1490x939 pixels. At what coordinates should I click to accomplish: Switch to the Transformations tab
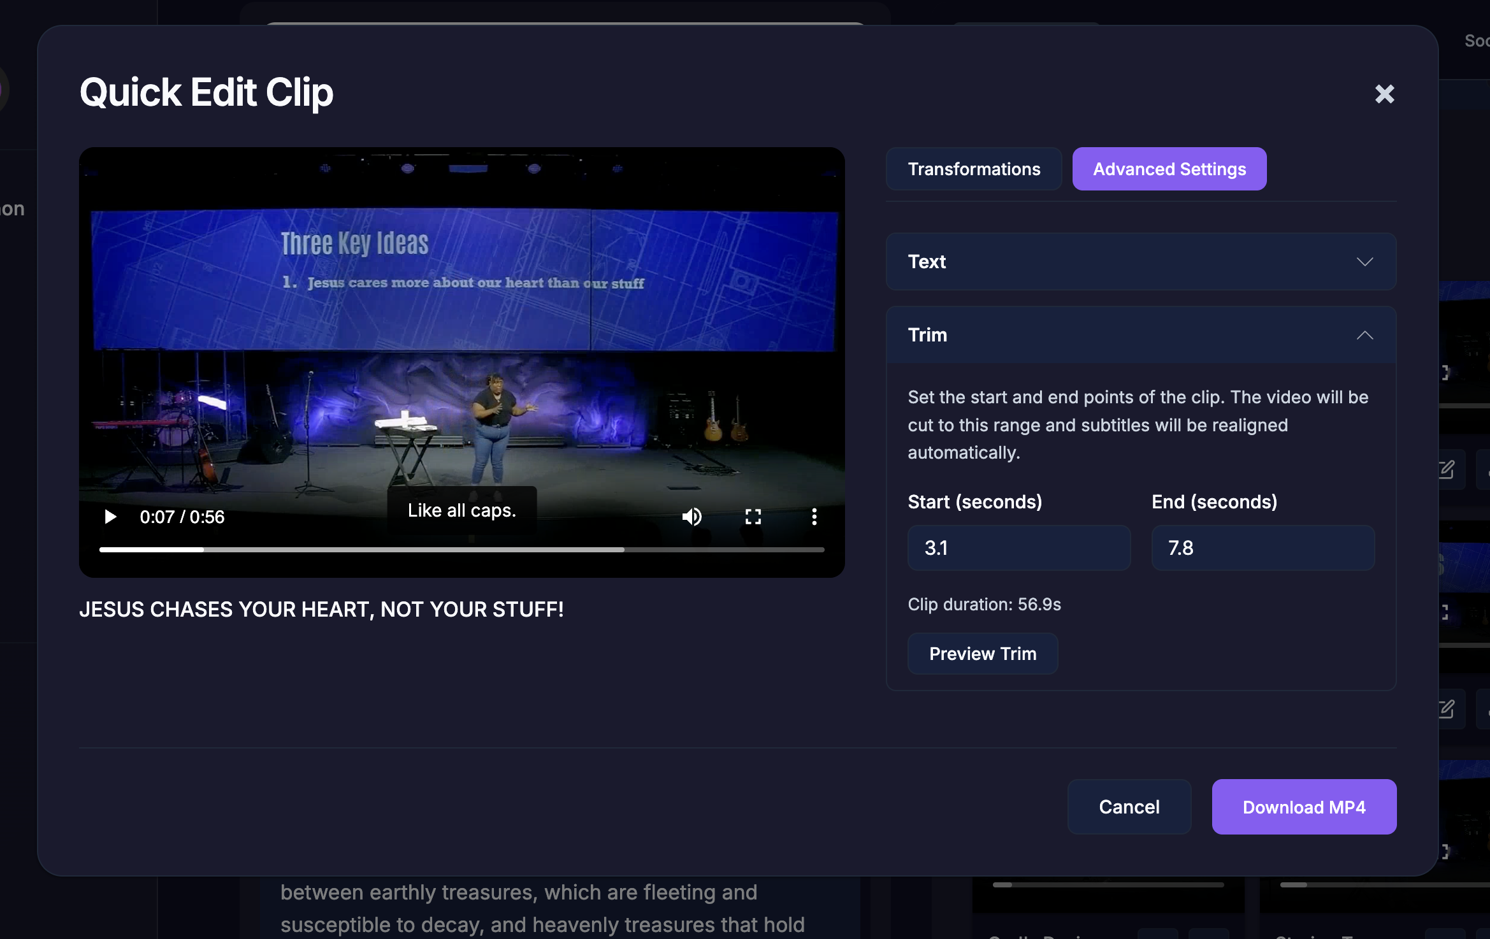click(x=973, y=169)
